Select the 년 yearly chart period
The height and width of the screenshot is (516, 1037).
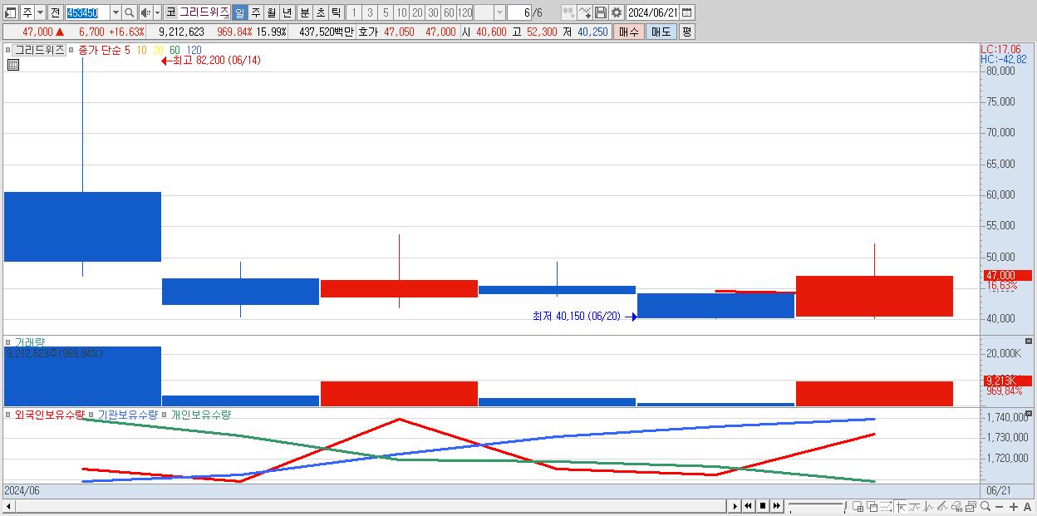coord(287,12)
